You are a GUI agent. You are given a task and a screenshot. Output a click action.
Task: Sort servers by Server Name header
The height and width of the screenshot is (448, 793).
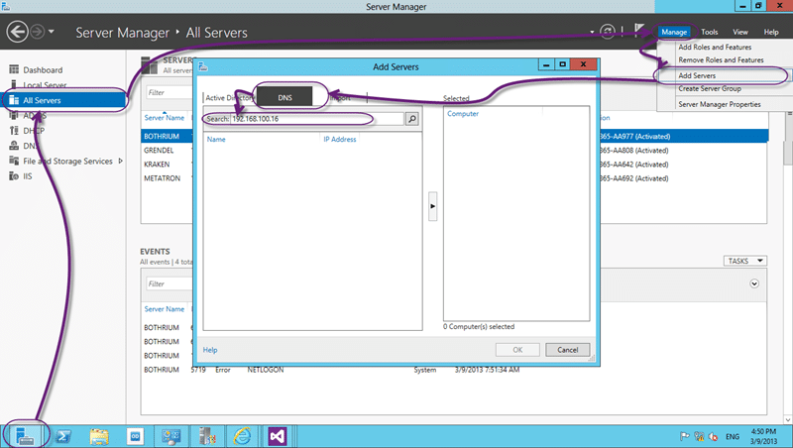(164, 118)
